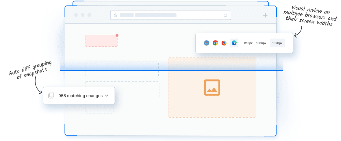This screenshot has width=341, height=141.
Task: Expand the 958 matching changes dropdown
Action: pyautogui.click(x=107, y=96)
